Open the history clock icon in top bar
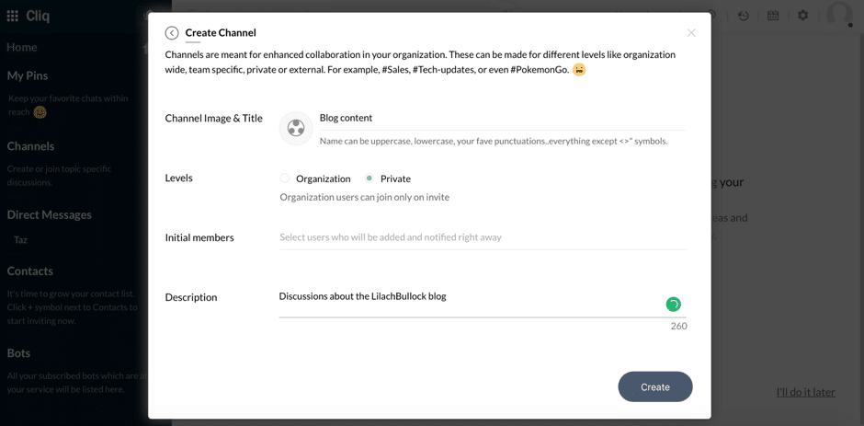864x426 pixels. [x=744, y=16]
